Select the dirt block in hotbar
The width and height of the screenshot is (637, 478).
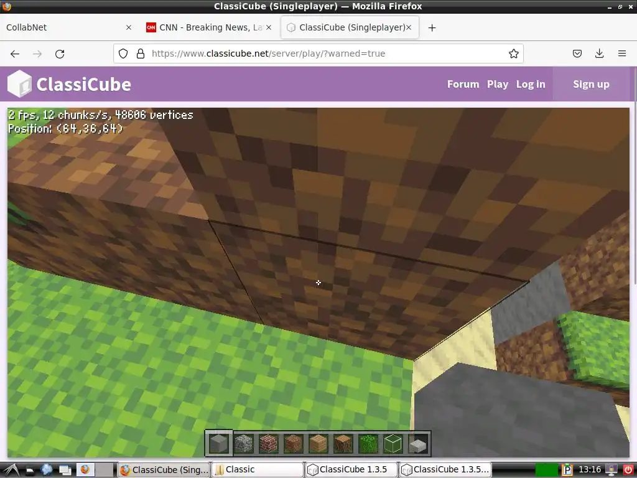[x=294, y=443]
